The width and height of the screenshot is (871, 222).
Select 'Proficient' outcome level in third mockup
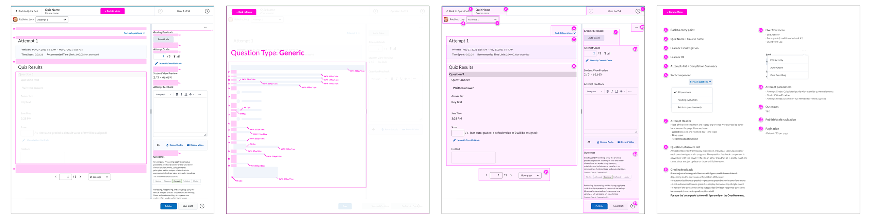617,177
